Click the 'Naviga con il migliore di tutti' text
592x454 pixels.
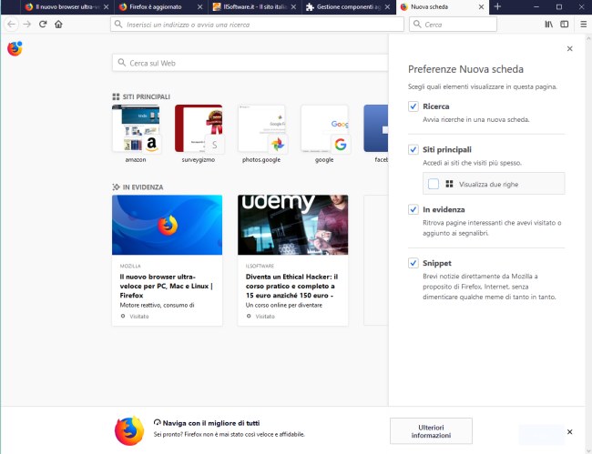[211, 423]
